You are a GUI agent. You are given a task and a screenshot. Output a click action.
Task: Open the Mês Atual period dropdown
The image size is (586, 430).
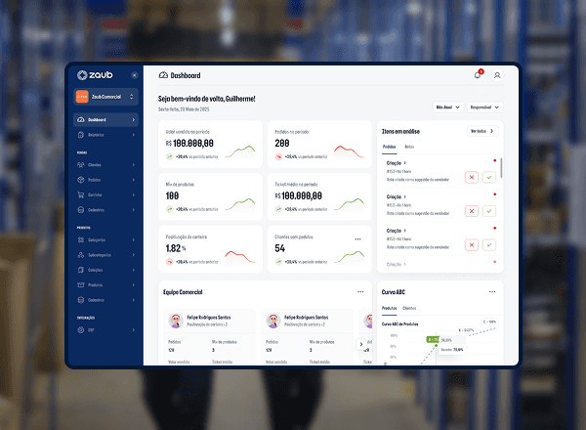[x=448, y=107]
